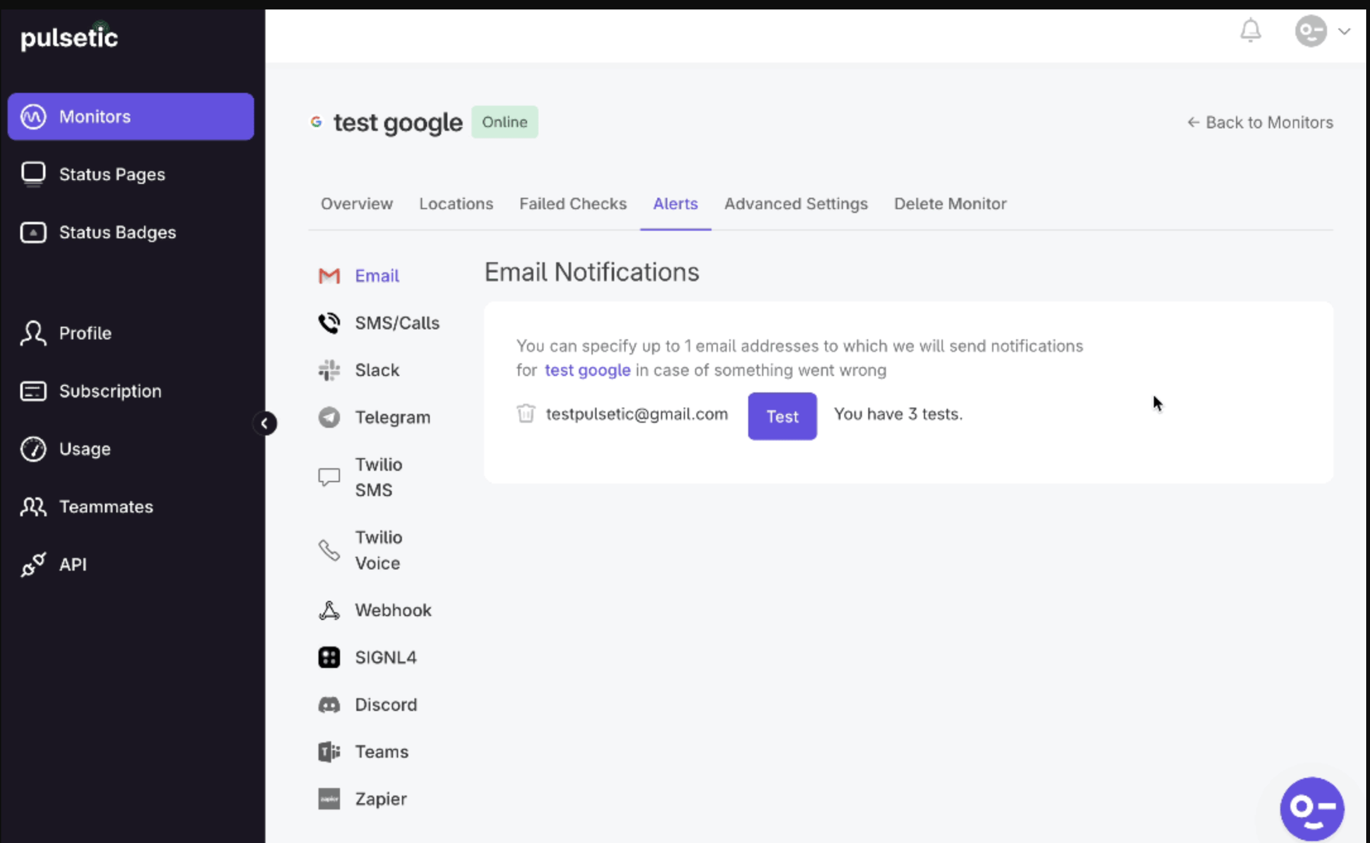Open the Profile page
The width and height of the screenshot is (1370, 843).
coord(85,333)
